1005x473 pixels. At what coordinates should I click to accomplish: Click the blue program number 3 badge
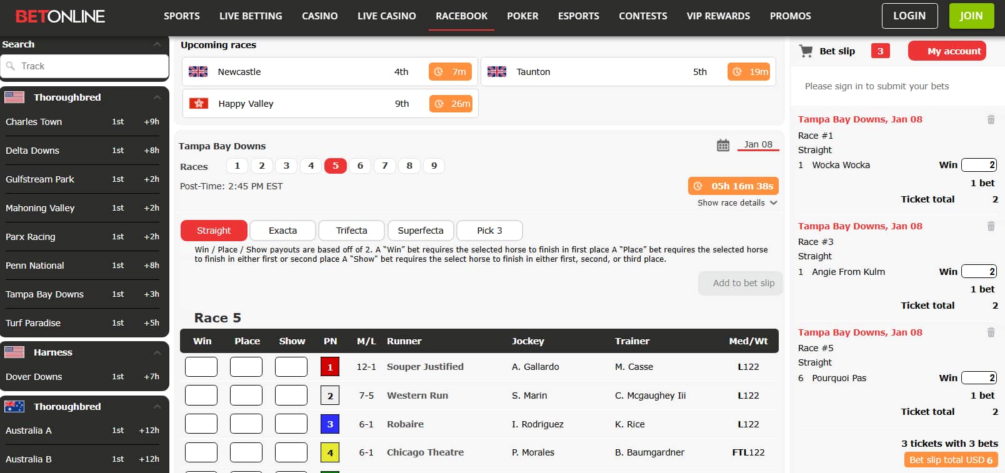tap(330, 424)
